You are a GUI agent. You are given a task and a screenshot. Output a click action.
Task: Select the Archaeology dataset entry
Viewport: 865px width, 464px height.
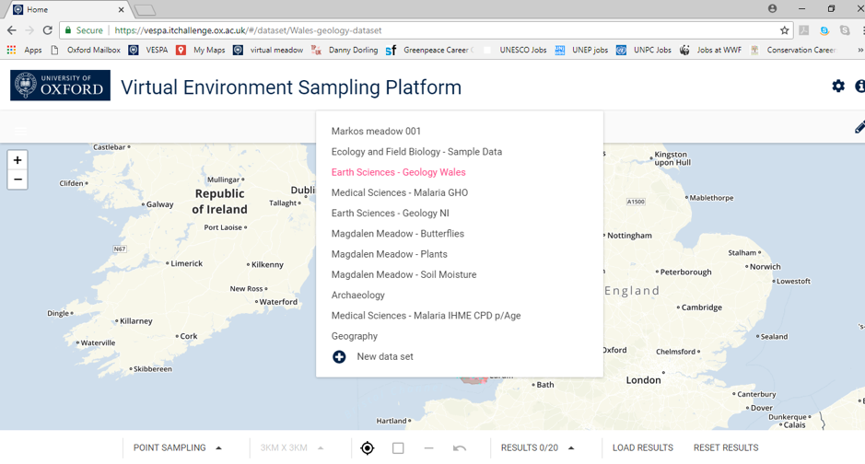pyautogui.click(x=357, y=296)
